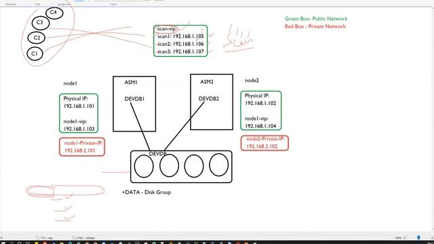Click the 'ASM2' label
434x244 pixels.
tap(206, 81)
